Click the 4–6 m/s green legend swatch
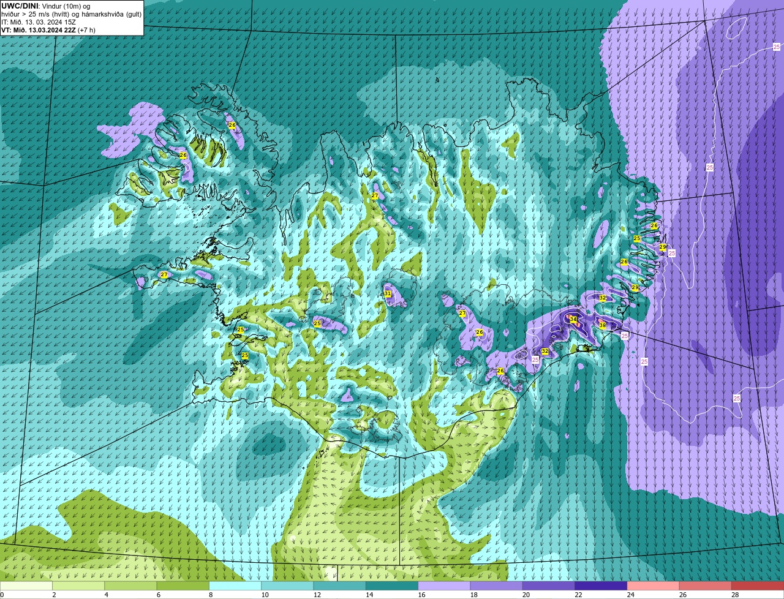The image size is (784, 599). (x=131, y=586)
